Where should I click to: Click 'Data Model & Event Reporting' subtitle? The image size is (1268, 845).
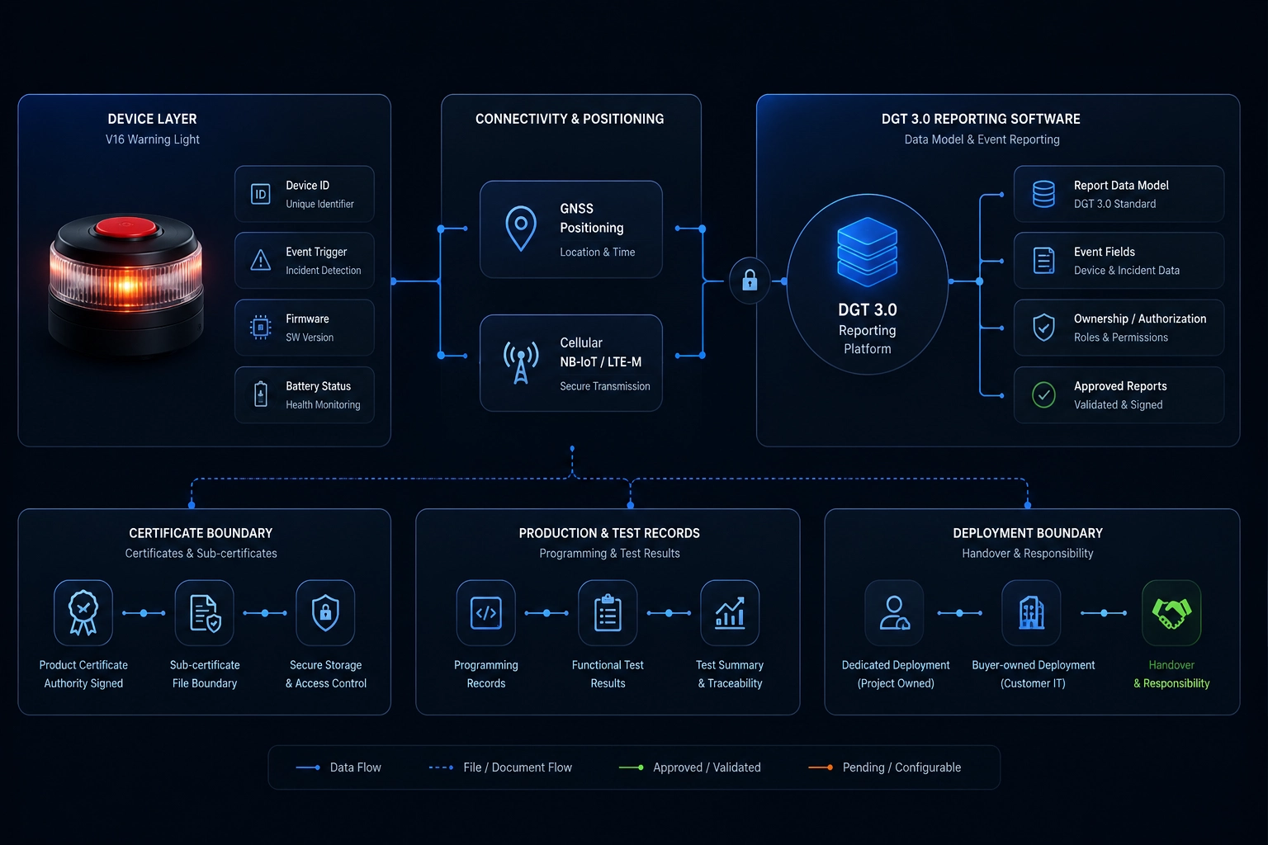982,139
